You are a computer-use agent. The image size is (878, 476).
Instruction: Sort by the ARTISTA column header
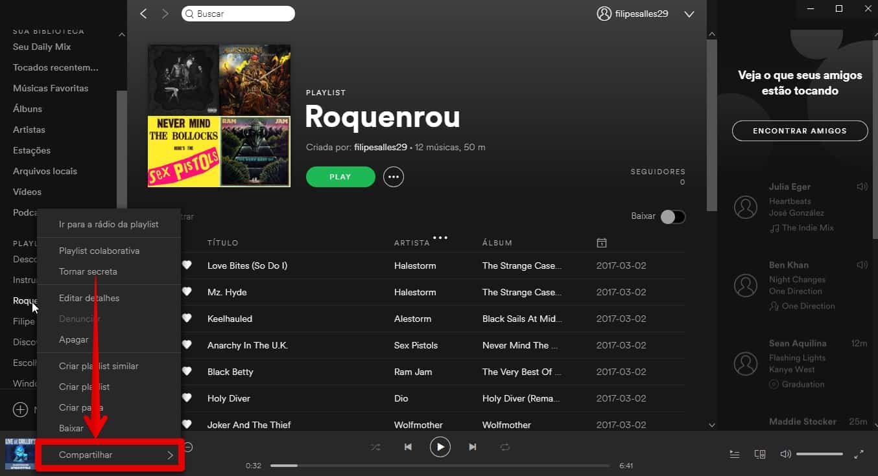tap(412, 243)
